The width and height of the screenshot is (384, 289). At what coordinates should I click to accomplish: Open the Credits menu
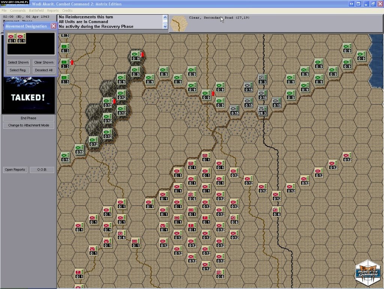[67, 10]
